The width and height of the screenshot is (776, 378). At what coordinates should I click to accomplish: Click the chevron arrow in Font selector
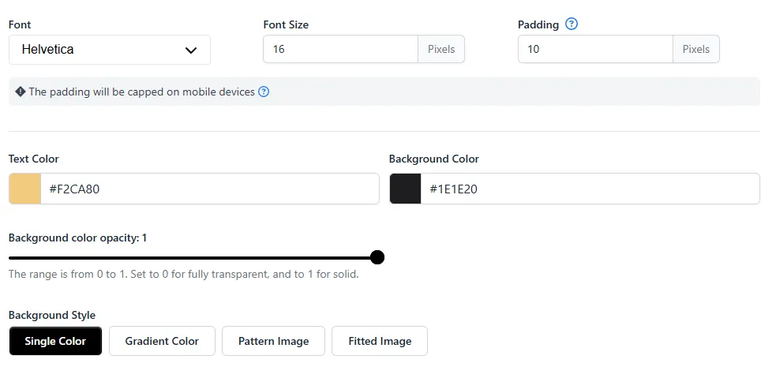(190, 50)
